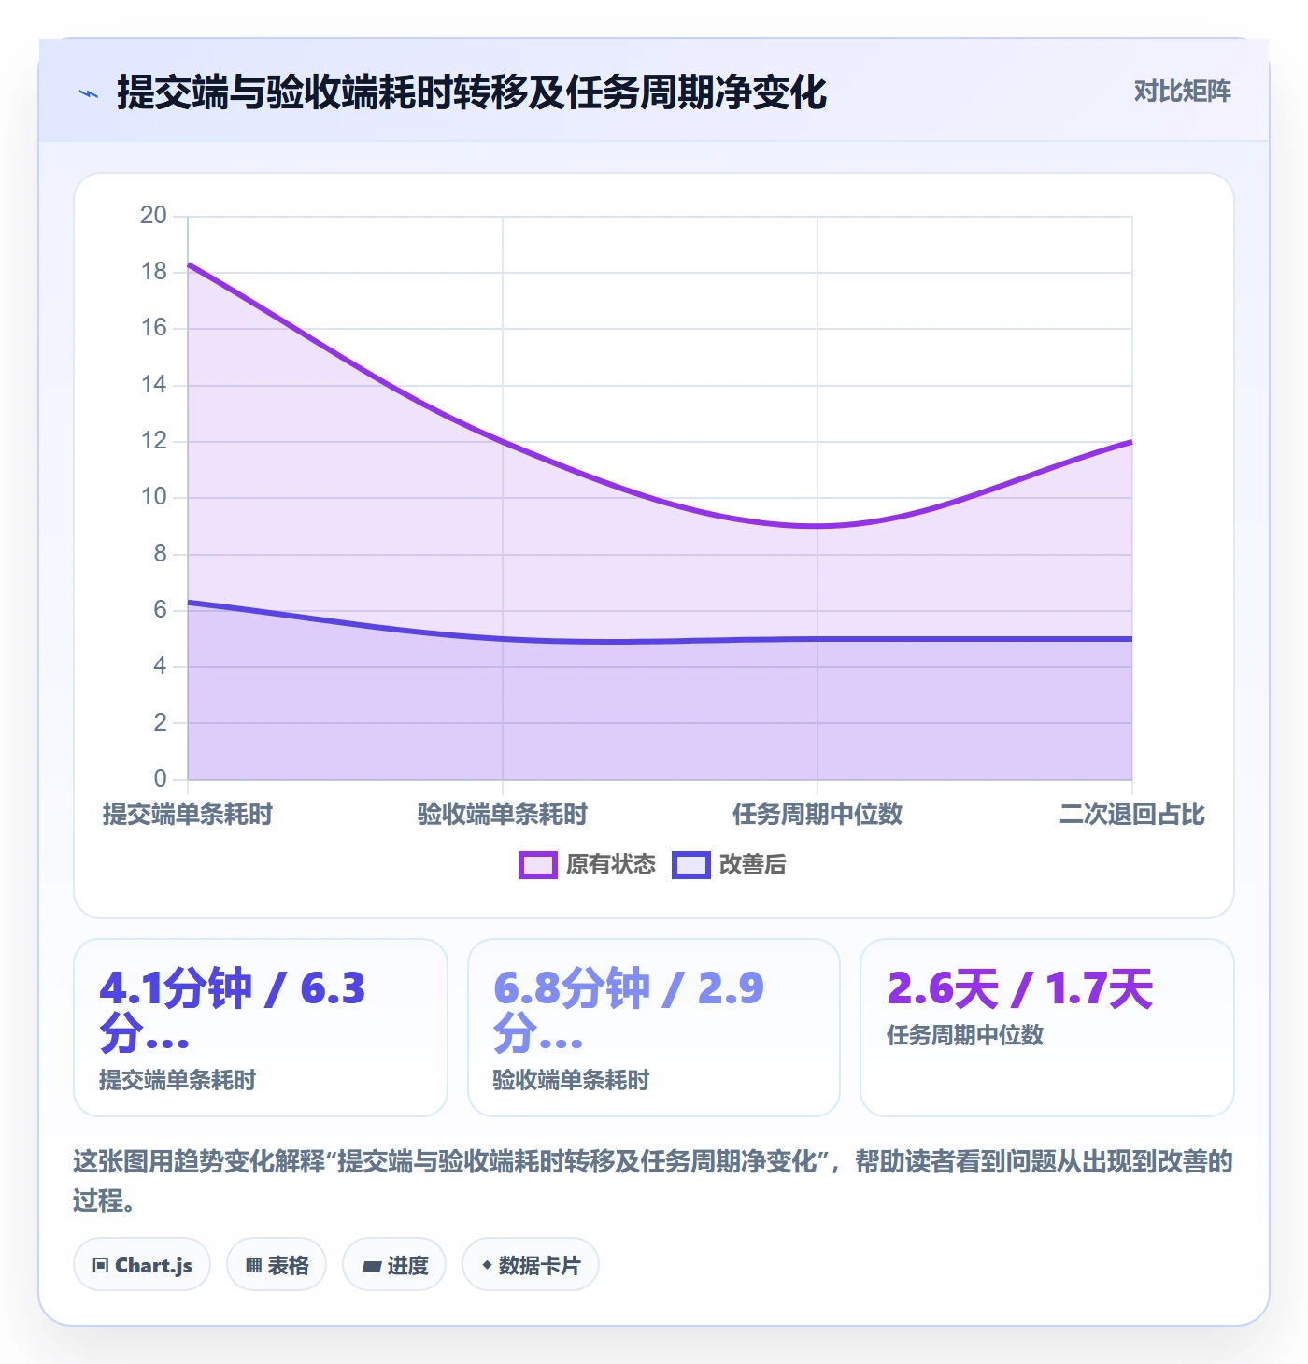Open the 任务周期中位数 data card
Image resolution: width=1308 pixels, height=1364 pixels.
point(1047,1028)
